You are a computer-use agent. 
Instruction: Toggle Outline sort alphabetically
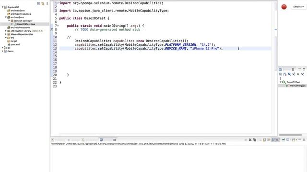(x=285, y=74)
